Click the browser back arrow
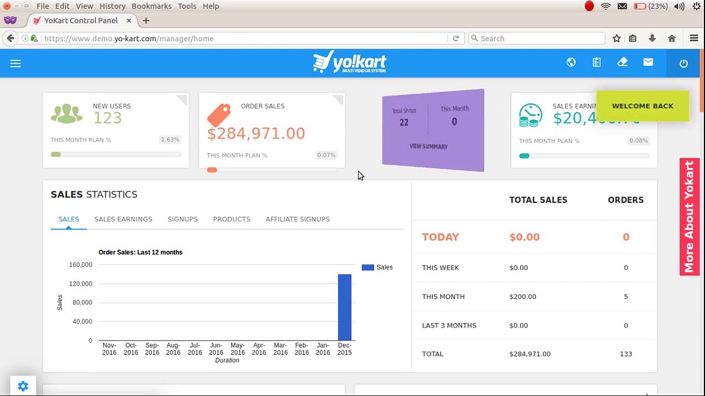 pos(10,38)
